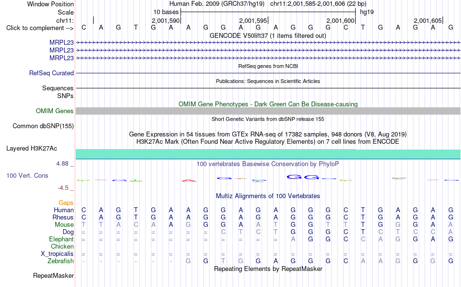This screenshot has height=287, width=461.
Task: Click position marker 2,001,590 on ruler
Action: pyautogui.click(x=165, y=20)
